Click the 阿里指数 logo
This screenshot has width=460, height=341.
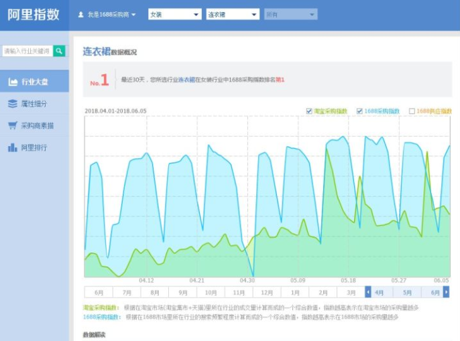pyautogui.click(x=34, y=15)
